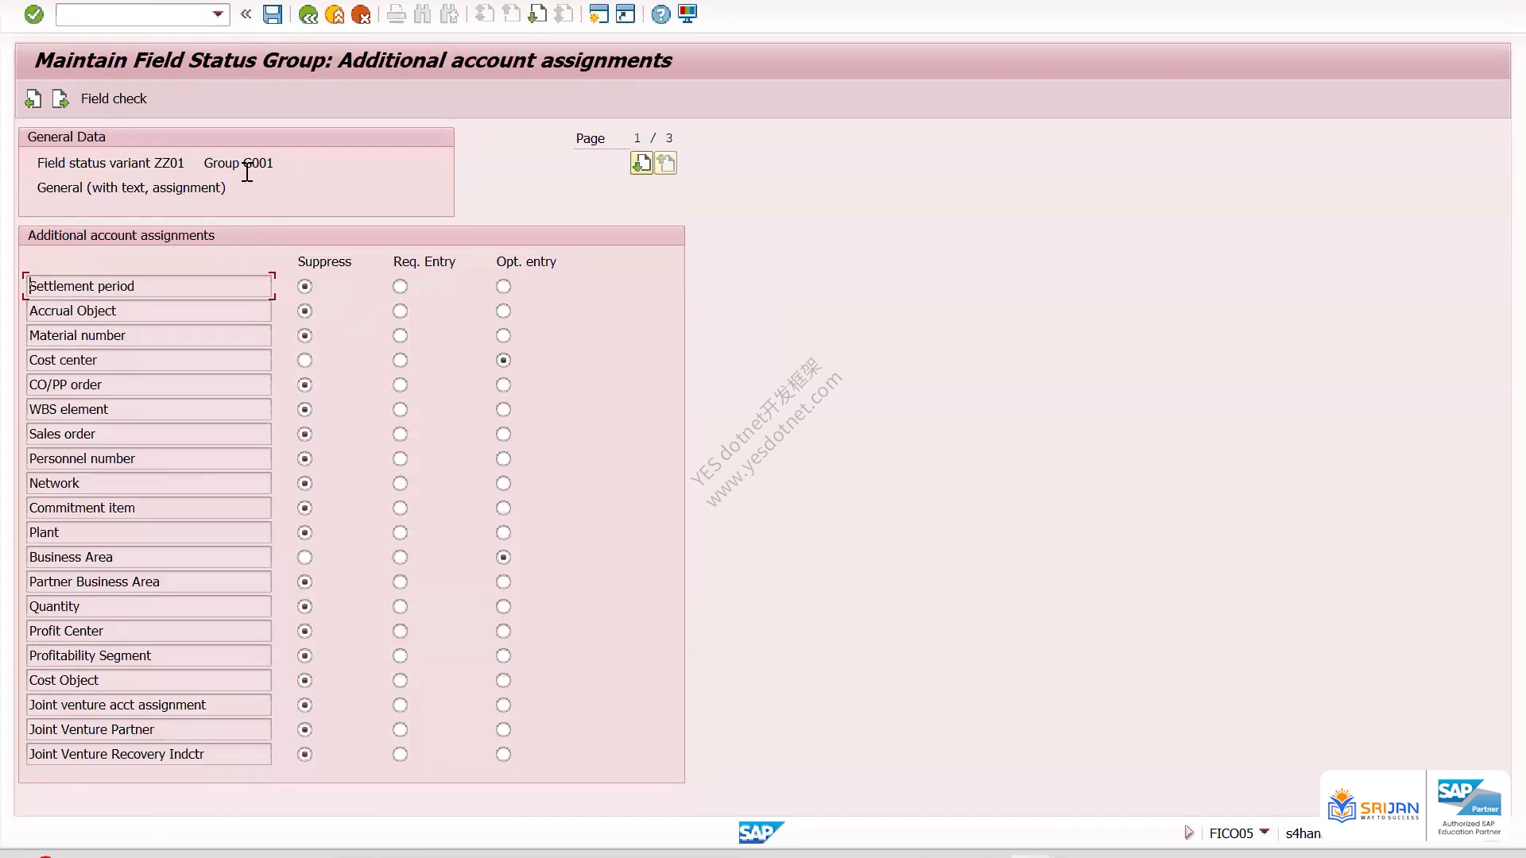This screenshot has height=858, width=1526.
Task: Click the red Cancel icon
Action: point(361,14)
